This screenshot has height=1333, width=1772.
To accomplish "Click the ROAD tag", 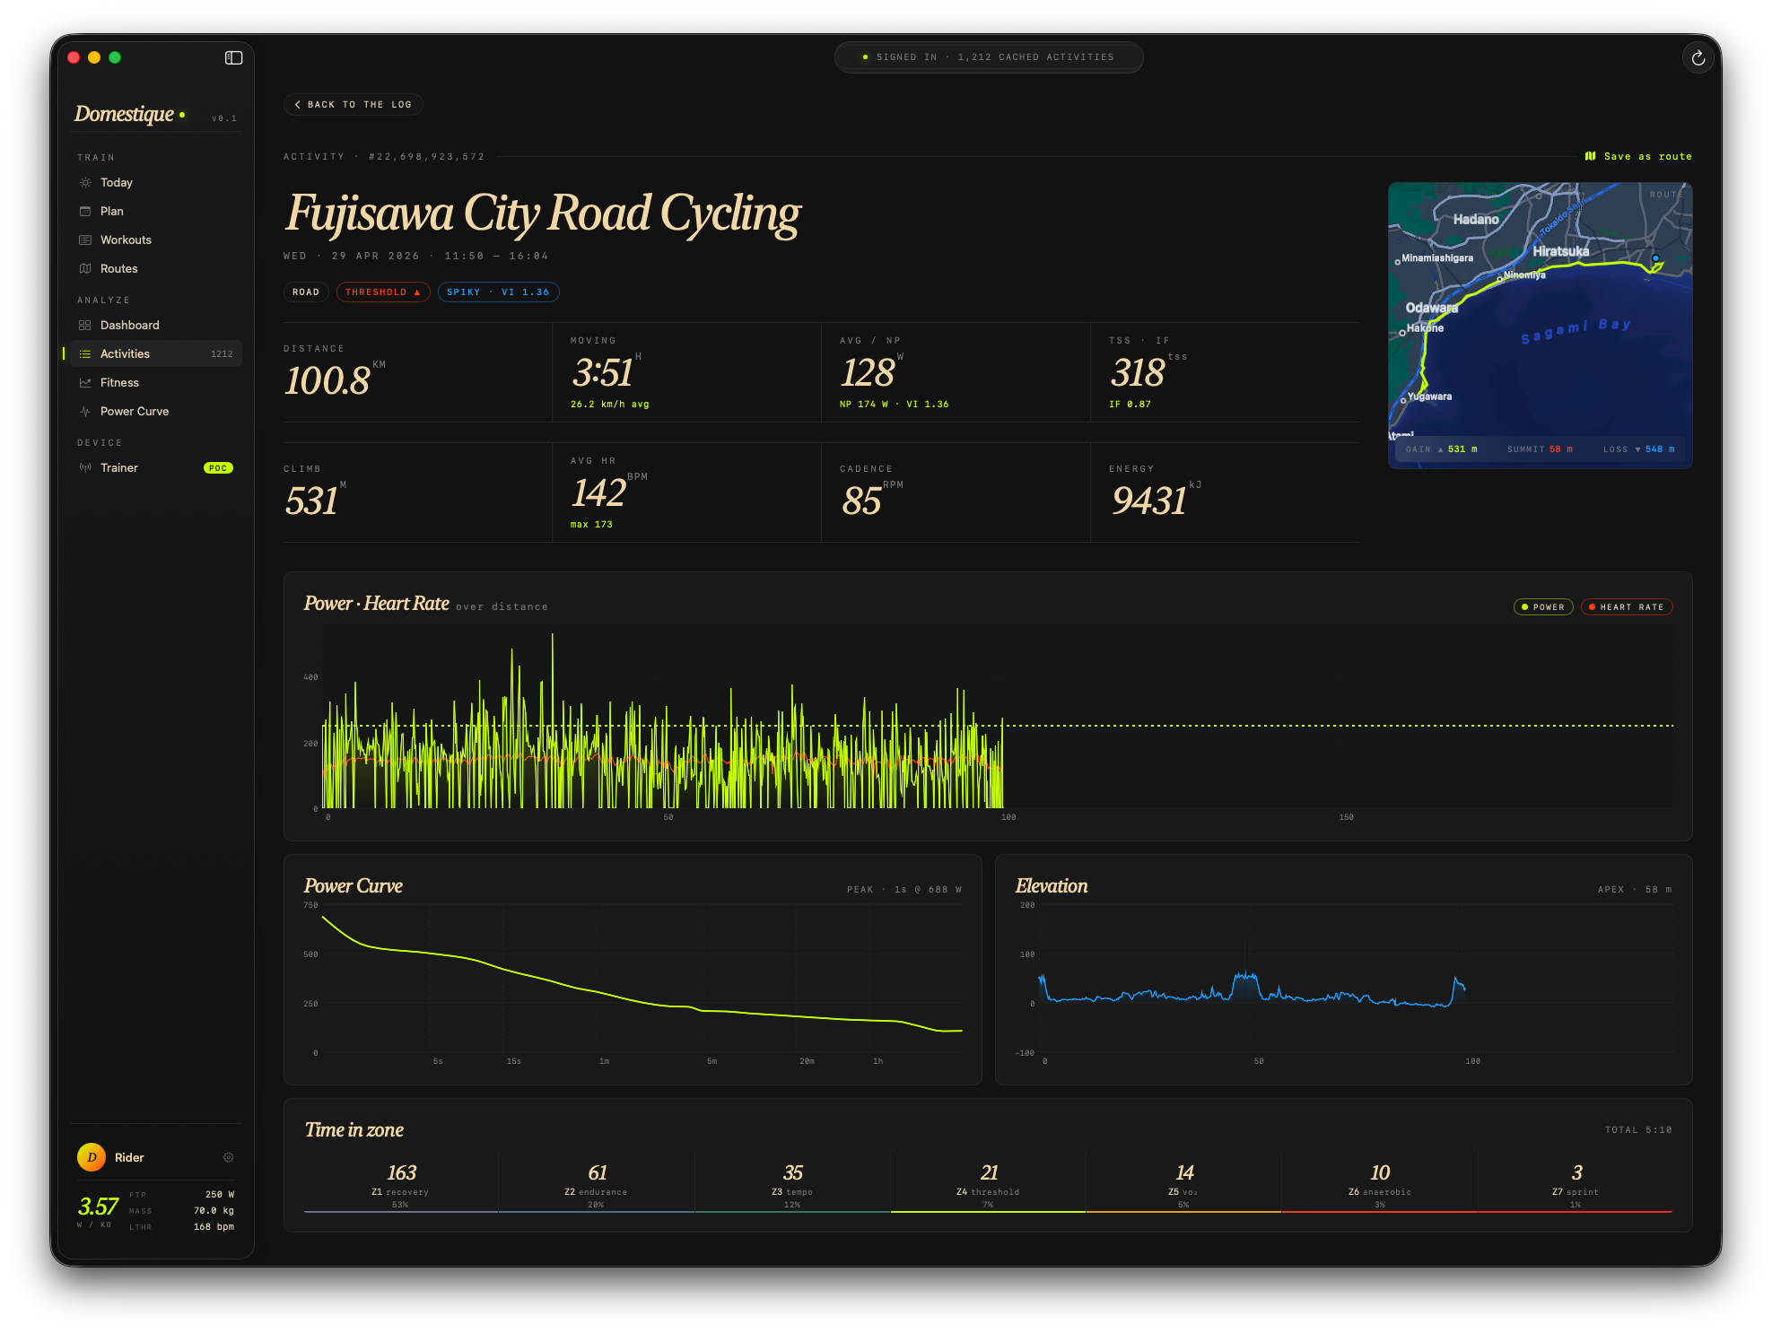I will click(x=306, y=292).
